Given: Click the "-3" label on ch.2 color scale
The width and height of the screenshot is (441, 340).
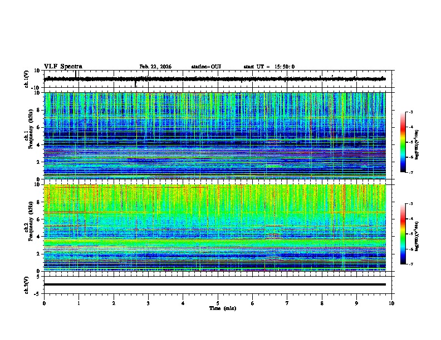Looking at the screenshot, I should [411, 204].
